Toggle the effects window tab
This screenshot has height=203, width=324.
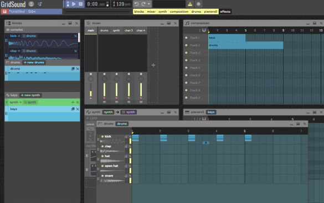pyautogui.click(x=225, y=12)
